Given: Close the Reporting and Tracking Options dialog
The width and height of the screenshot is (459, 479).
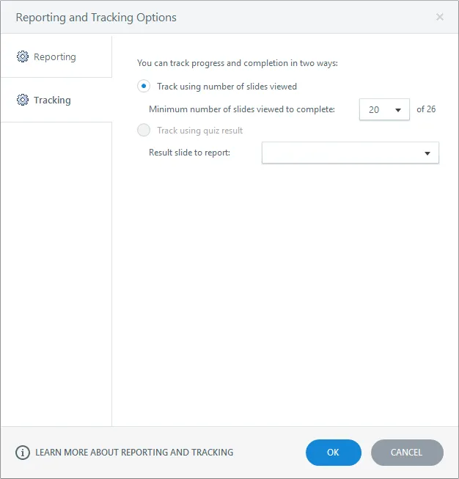Looking at the screenshot, I should coord(440,17).
